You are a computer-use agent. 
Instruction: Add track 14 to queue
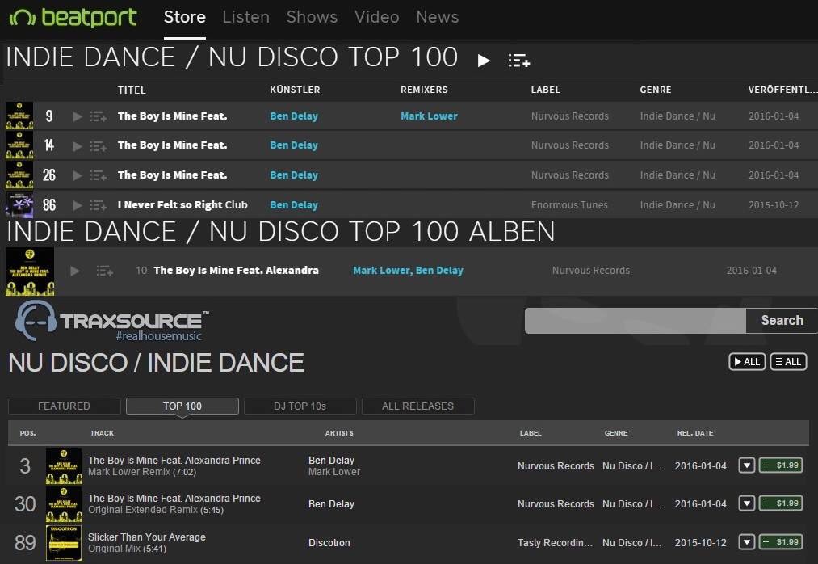[98, 145]
